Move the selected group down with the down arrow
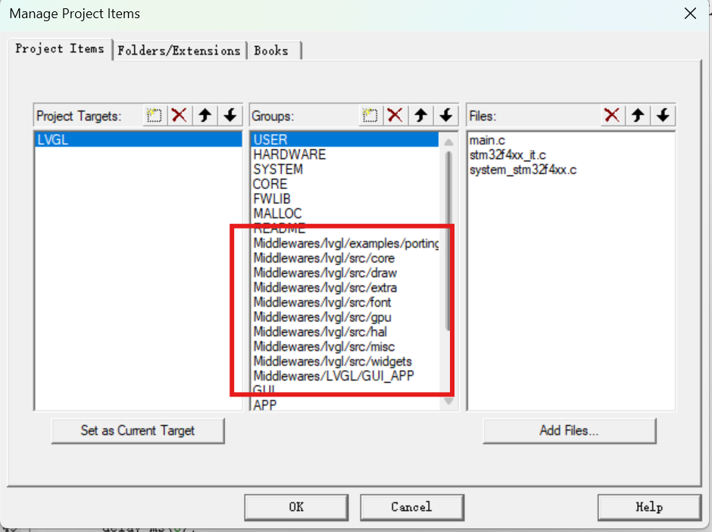 pos(446,115)
